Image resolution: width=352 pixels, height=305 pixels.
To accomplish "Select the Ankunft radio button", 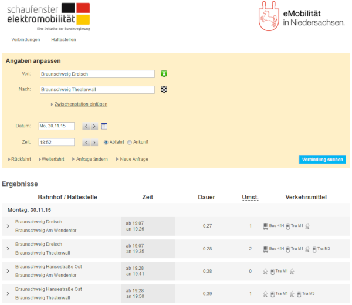I will pos(130,142).
